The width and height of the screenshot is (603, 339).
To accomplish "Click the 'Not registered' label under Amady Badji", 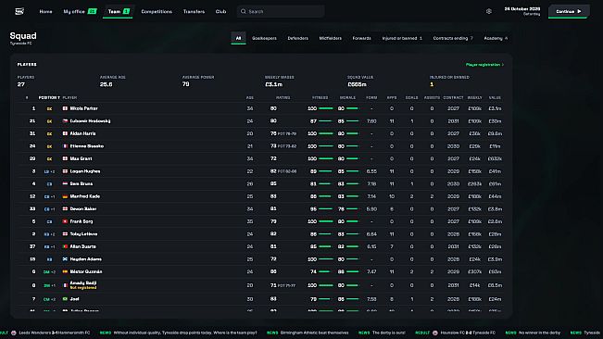I will [x=83, y=288].
